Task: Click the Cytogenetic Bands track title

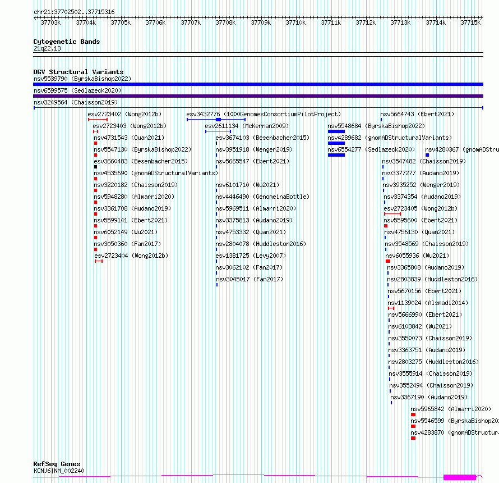Action: pyautogui.click(x=67, y=42)
